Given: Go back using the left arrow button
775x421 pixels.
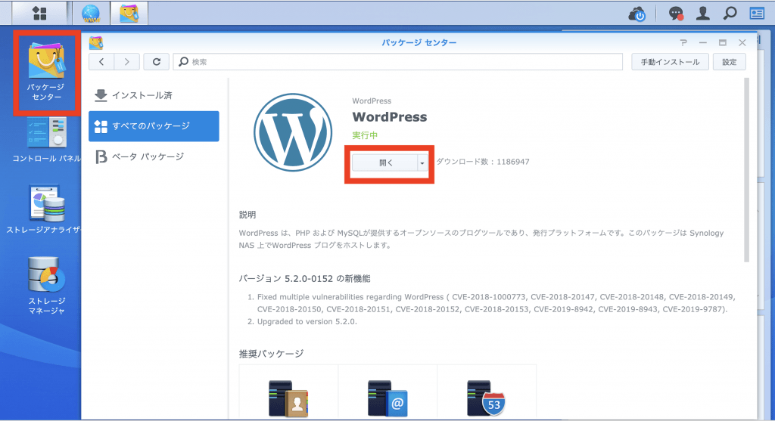Looking at the screenshot, I should pyautogui.click(x=101, y=62).
